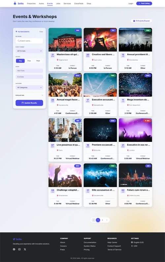Select the Any access option
This screenshot has width=165, height=262.
[x=20, y=61]
